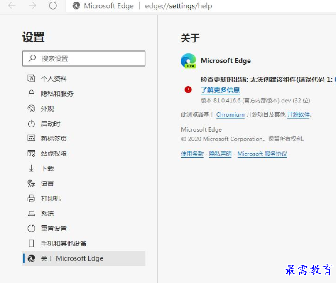Viewport: 336px width, 283px height.
Task: Click the phone icon for 手机和其他设备
Action: 31,243
